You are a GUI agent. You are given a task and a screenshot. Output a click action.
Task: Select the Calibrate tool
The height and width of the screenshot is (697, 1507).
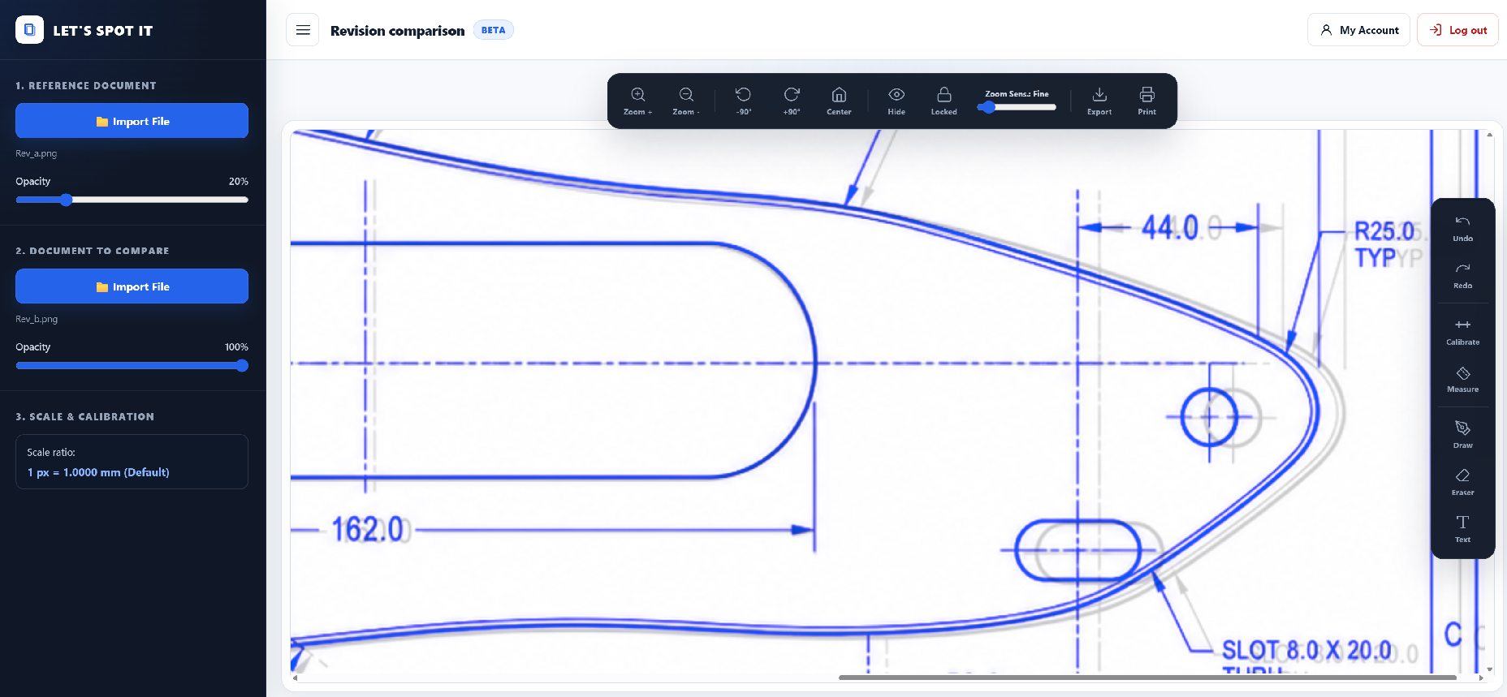[x=1462, y=331]
